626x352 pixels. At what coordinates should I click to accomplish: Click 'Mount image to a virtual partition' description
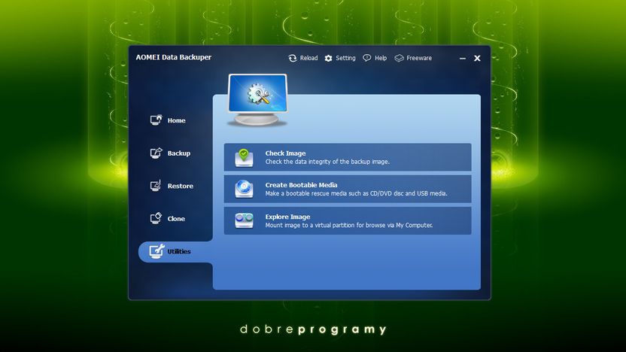pyautogui.click(x=349, y=226)
